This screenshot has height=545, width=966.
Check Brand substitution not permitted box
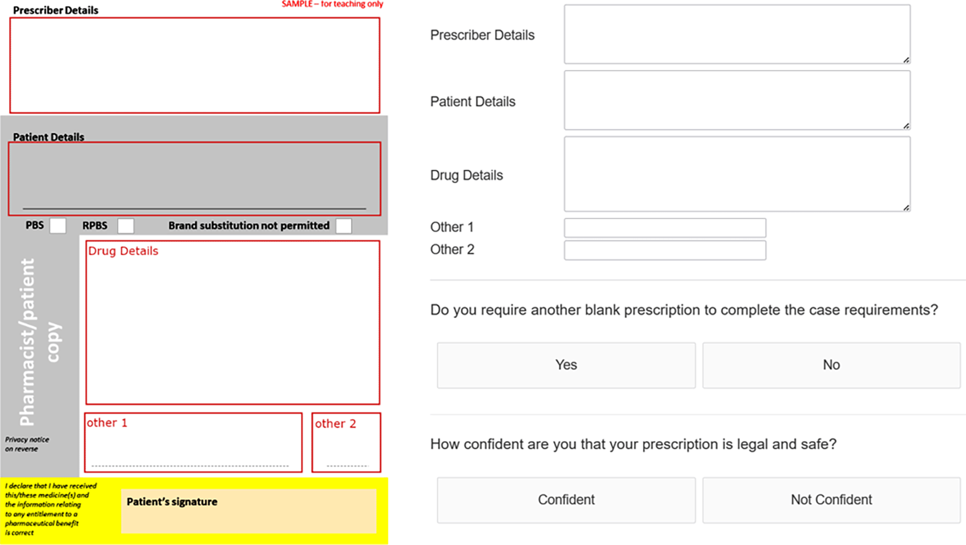[343, 225]
